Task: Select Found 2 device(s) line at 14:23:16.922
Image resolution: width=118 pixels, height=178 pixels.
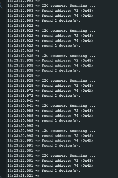Action: click(x=44, y=46)
